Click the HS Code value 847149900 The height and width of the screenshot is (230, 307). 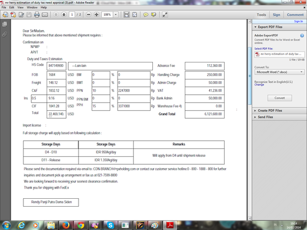click(x=56, y=65)
